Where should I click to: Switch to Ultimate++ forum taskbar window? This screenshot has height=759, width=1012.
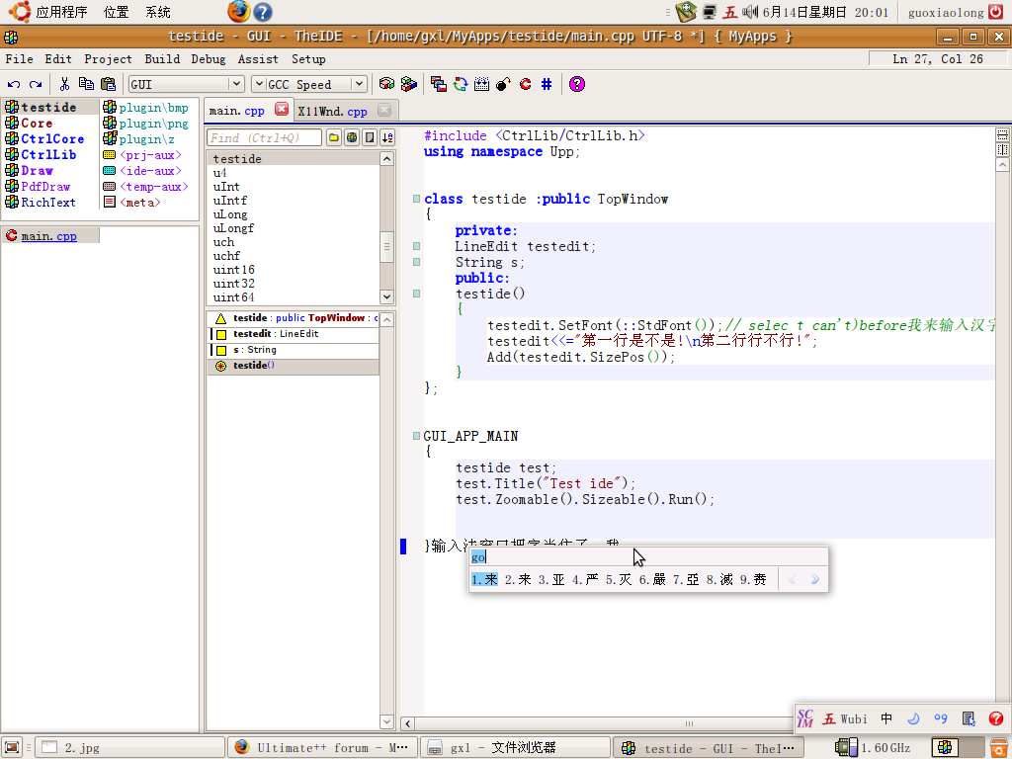tap(321, 748)
